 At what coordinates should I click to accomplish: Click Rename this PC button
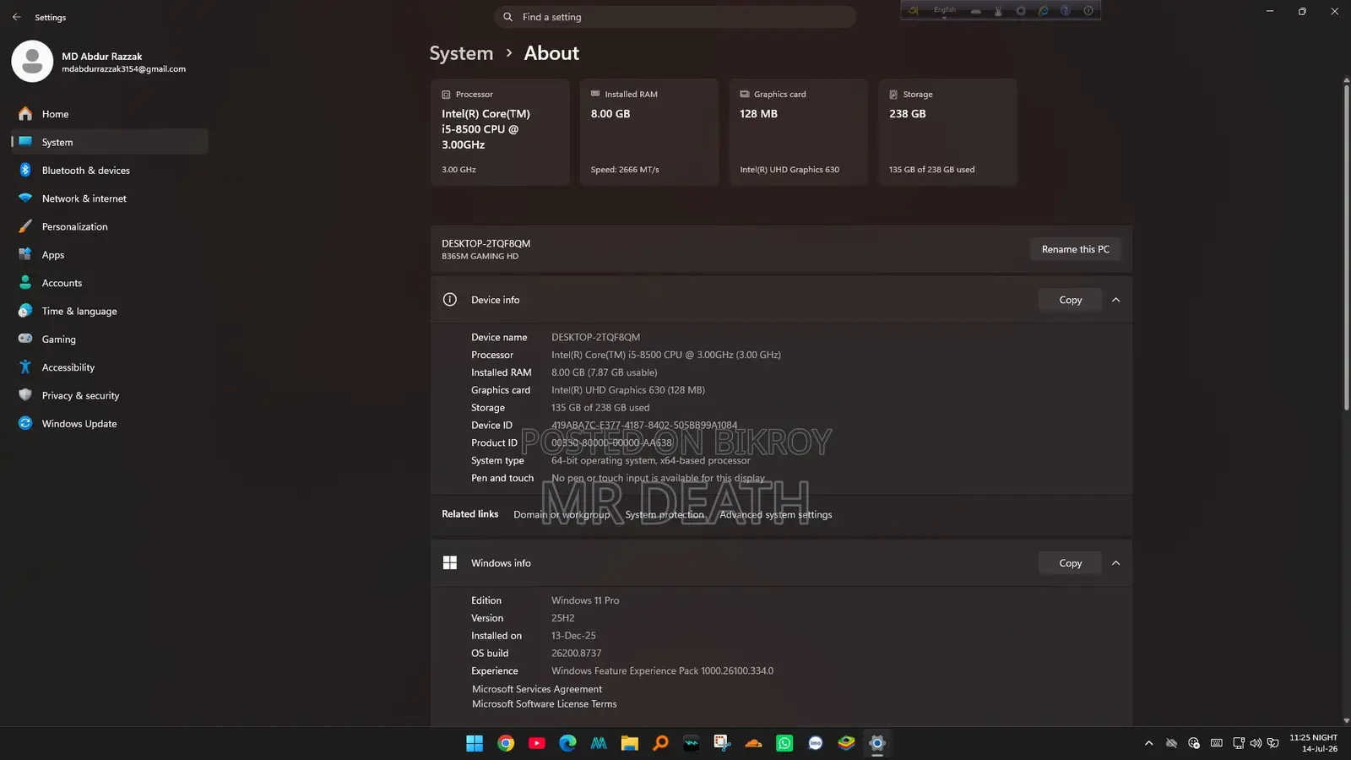tap(1075, 249)
